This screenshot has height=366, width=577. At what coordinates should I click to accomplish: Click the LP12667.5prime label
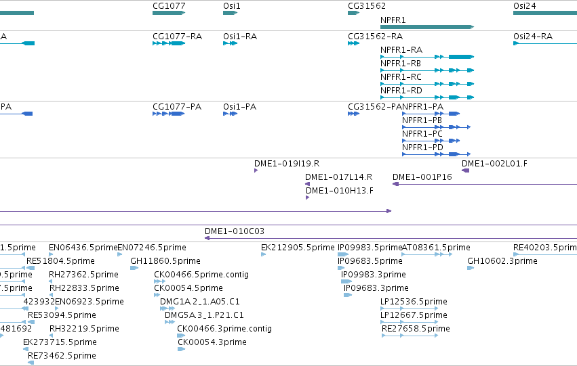coord(414,315)
